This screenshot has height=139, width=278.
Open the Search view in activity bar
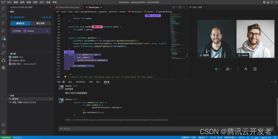tap(3, 16)
